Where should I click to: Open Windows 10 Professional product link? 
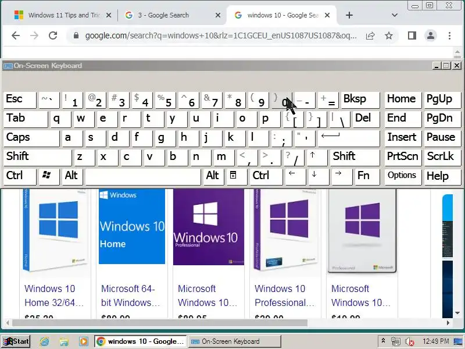pyautogui.click(x=284, y=295)
